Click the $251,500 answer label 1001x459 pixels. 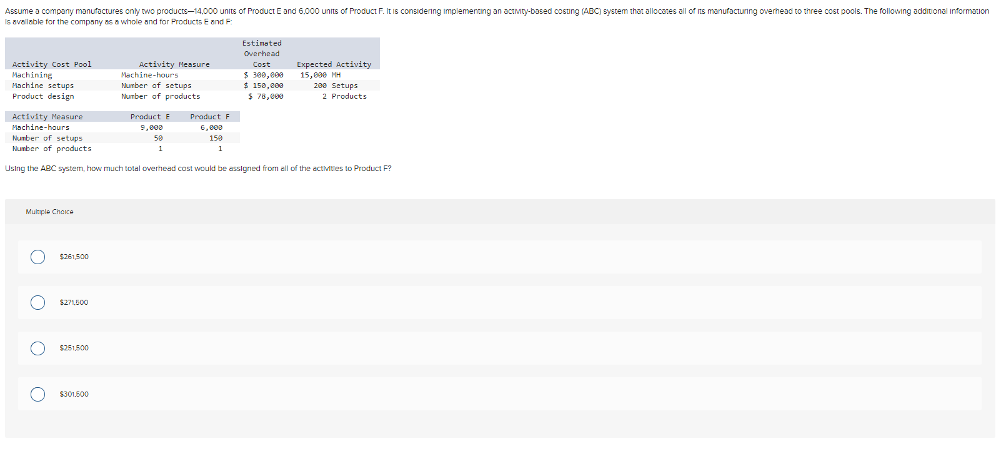click(73, 348)
